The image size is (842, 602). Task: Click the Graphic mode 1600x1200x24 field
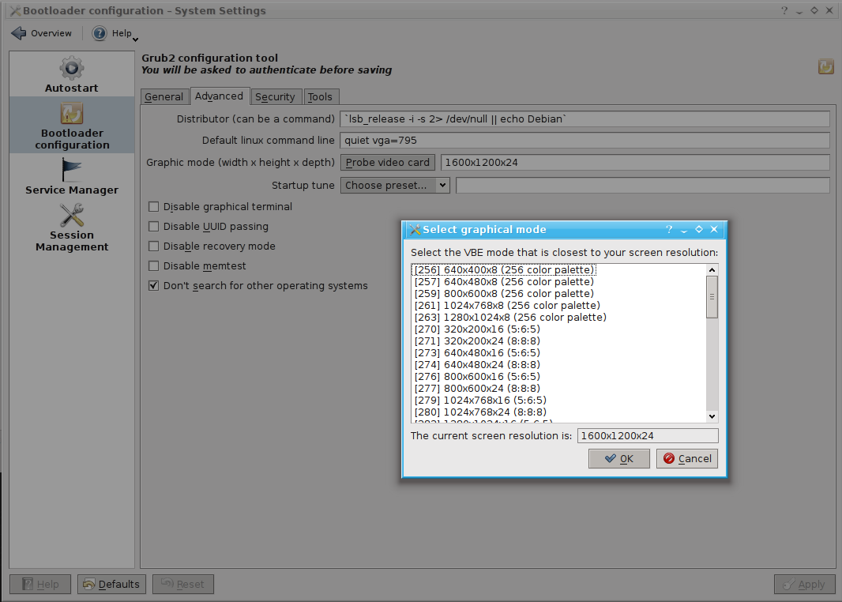tap(635, 162)
